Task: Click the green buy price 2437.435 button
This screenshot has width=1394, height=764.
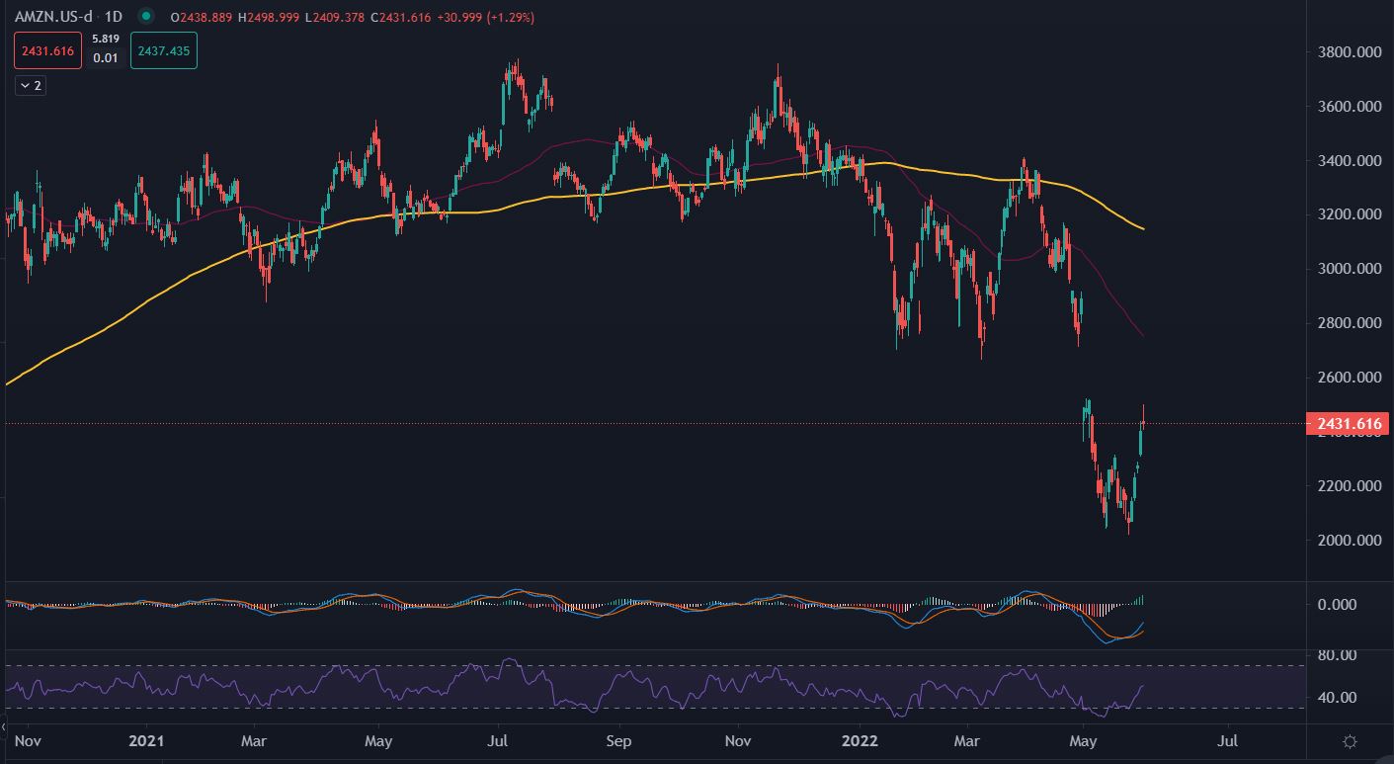Action: coord(163,50)
